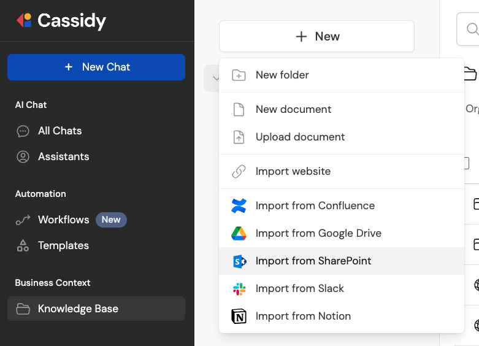Select Import from Confluence
479x346 pixels.
[x=342, y=206]
